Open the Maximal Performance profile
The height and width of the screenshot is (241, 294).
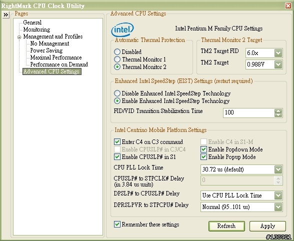56,57
